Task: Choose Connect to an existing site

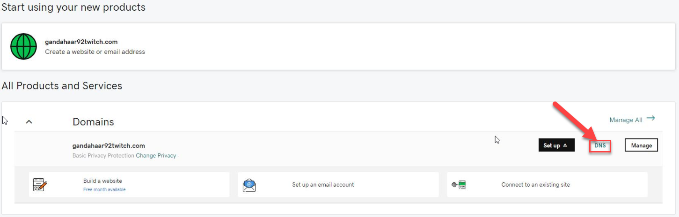Action: pyautogui.click(x=547, y=185)
